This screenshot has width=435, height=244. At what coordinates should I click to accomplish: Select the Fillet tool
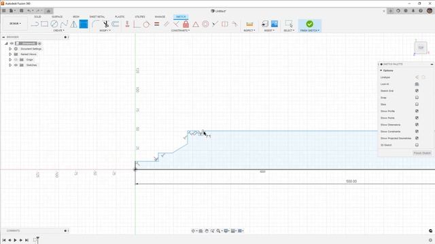[95, 24]
